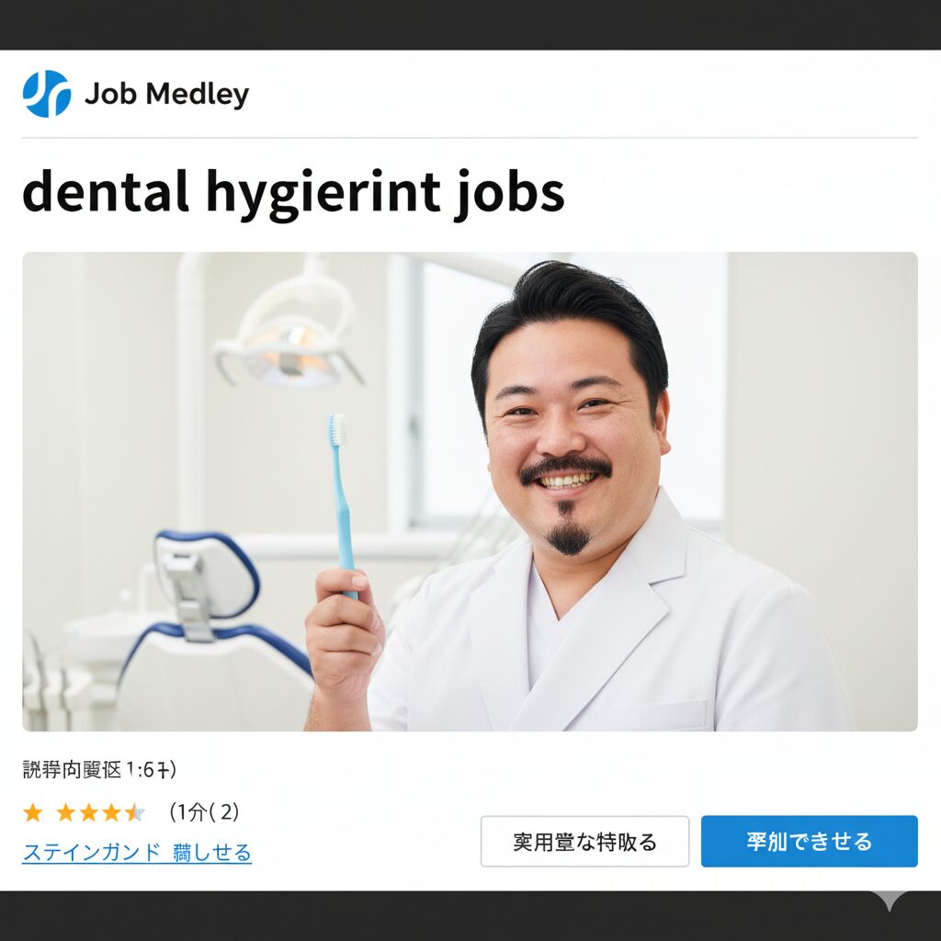Click the white 実用堂な特取る button
Viewport: 941px width, 941px height.
point(584,842)
